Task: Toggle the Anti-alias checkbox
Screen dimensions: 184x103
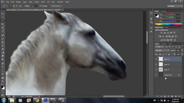Action: tap(40, 6)
